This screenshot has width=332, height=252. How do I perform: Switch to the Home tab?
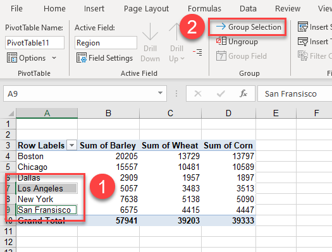[x=54, y=9]
